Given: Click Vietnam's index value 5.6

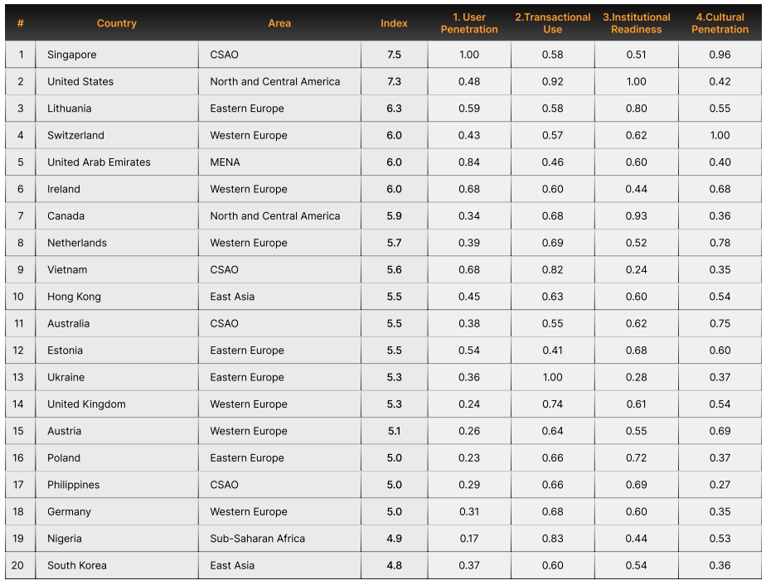Looking at the screenshot, I should point(394,269).
